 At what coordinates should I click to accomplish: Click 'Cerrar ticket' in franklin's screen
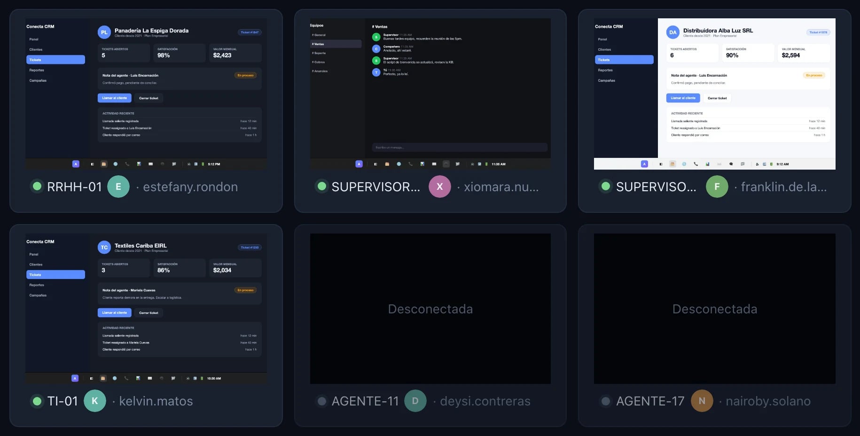pyautogui.click(x=717, y=98)
